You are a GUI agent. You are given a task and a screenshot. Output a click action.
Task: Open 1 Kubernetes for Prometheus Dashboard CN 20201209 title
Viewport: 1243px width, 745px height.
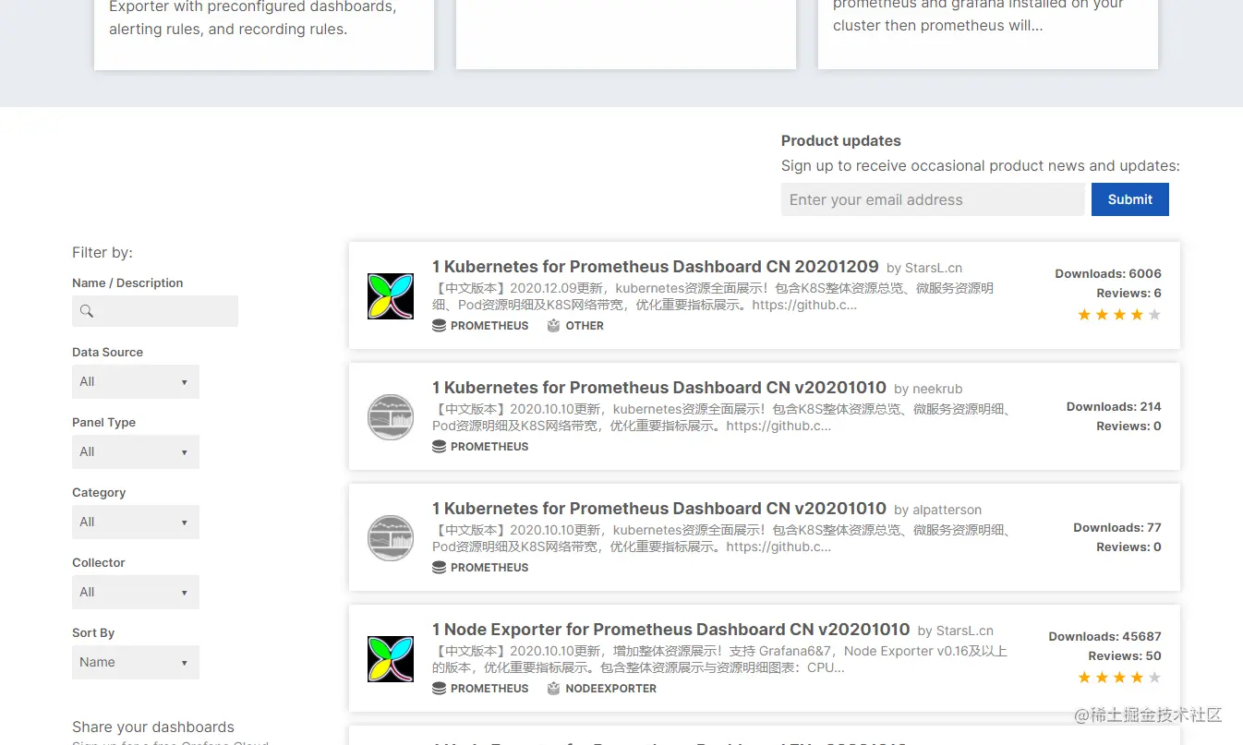point(656,267)
